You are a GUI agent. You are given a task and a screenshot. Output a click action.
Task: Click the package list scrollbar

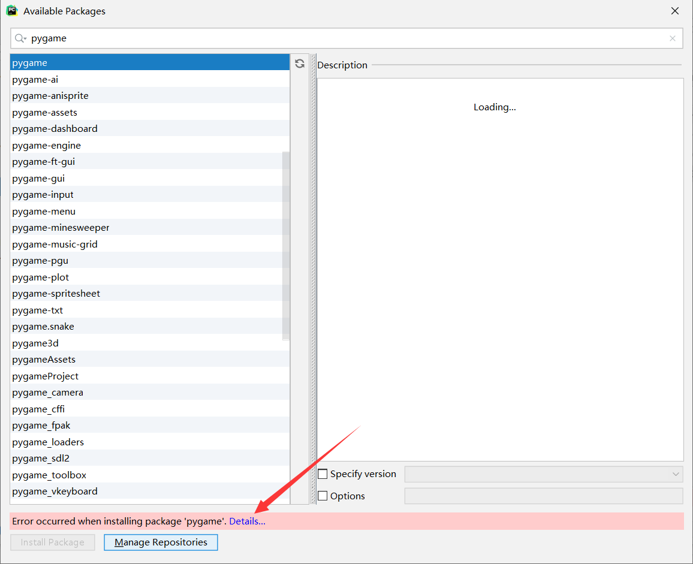286,246
